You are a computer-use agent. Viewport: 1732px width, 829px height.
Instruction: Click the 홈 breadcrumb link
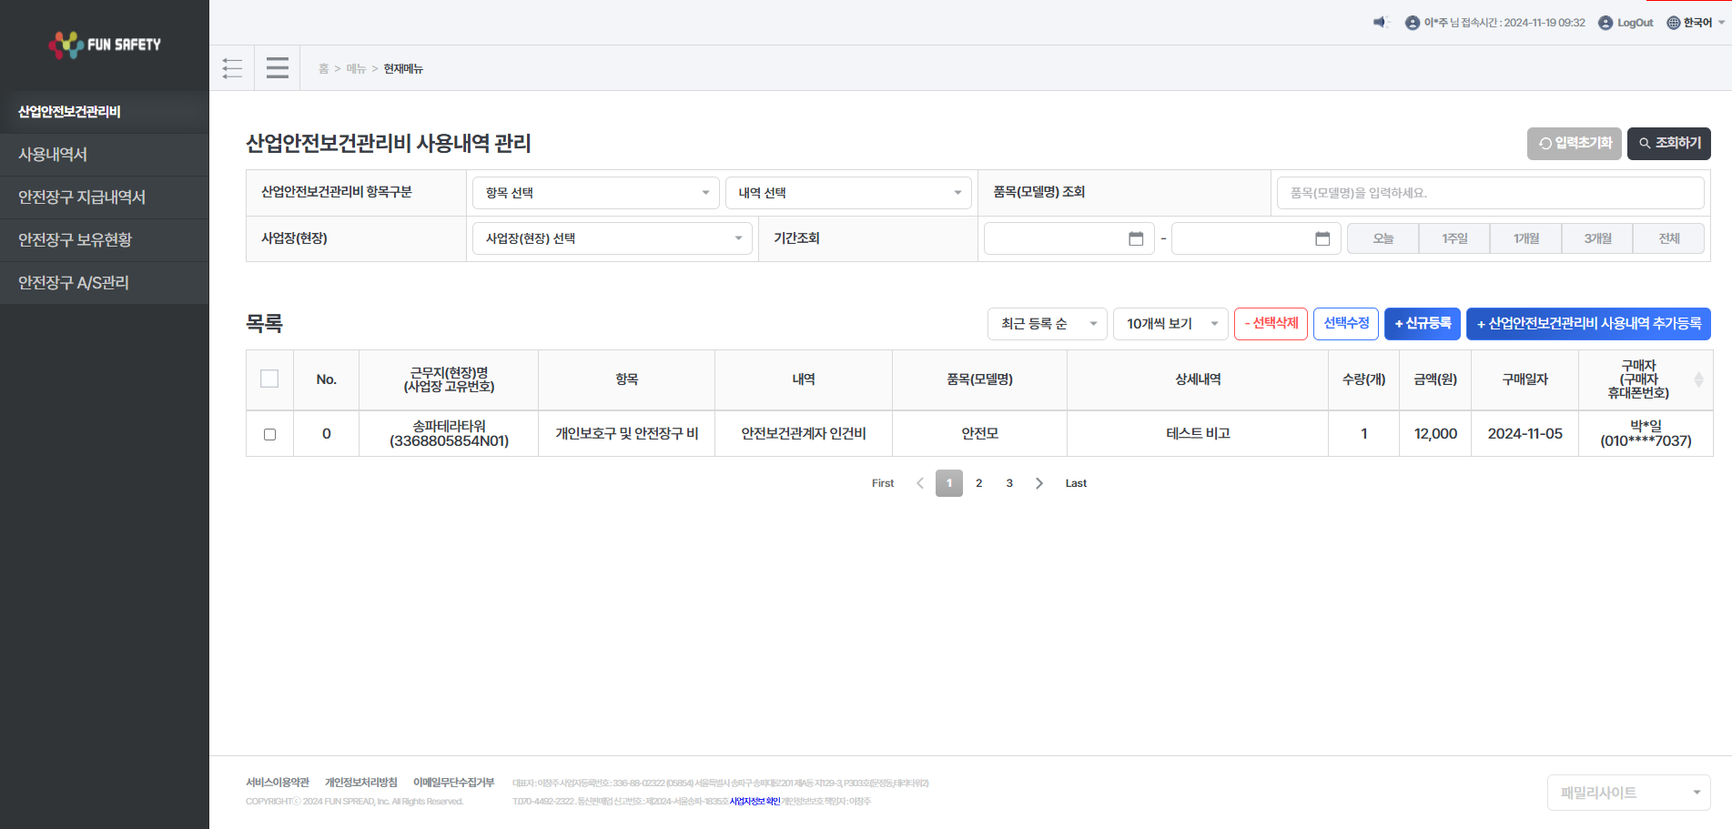click(x=323, y=69)
